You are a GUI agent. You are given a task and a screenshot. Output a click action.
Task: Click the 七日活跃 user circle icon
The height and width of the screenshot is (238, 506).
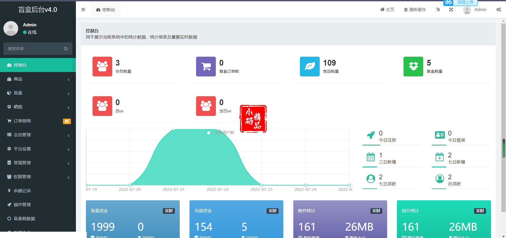371,179
